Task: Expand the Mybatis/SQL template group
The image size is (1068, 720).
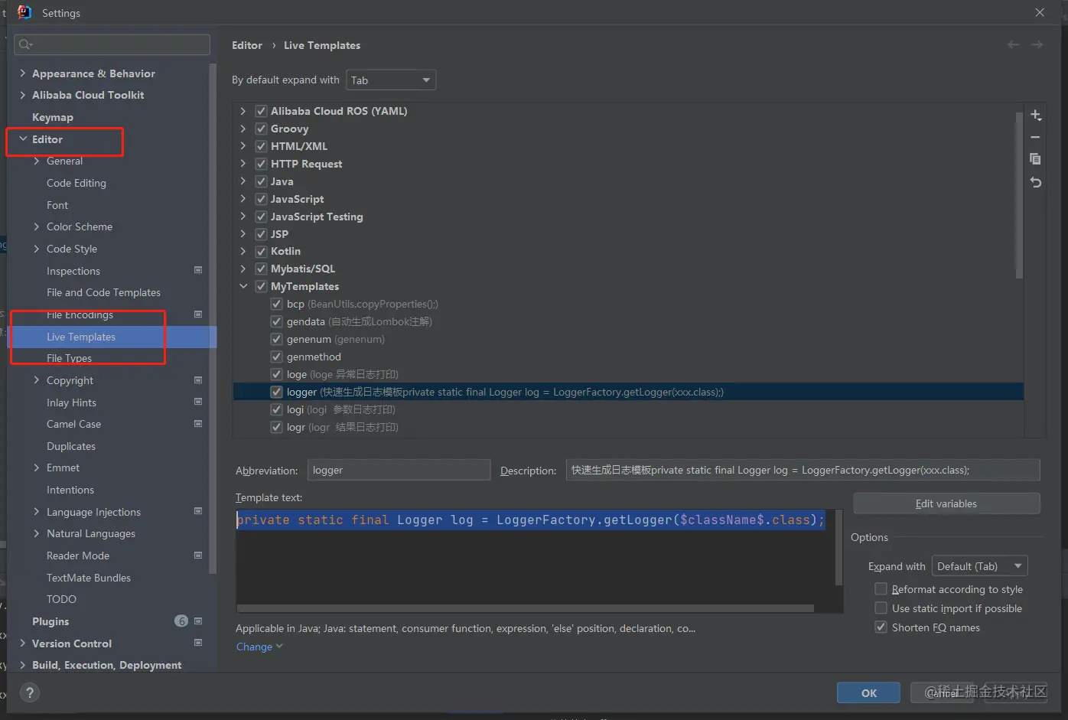Action: 243,269
